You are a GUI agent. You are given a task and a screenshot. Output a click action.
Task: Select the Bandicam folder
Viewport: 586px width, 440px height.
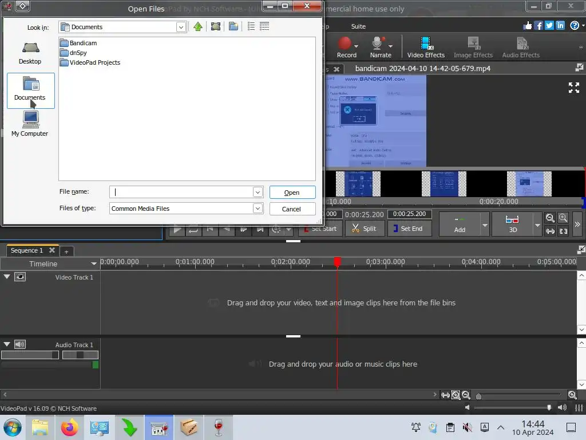click(78, 43)
